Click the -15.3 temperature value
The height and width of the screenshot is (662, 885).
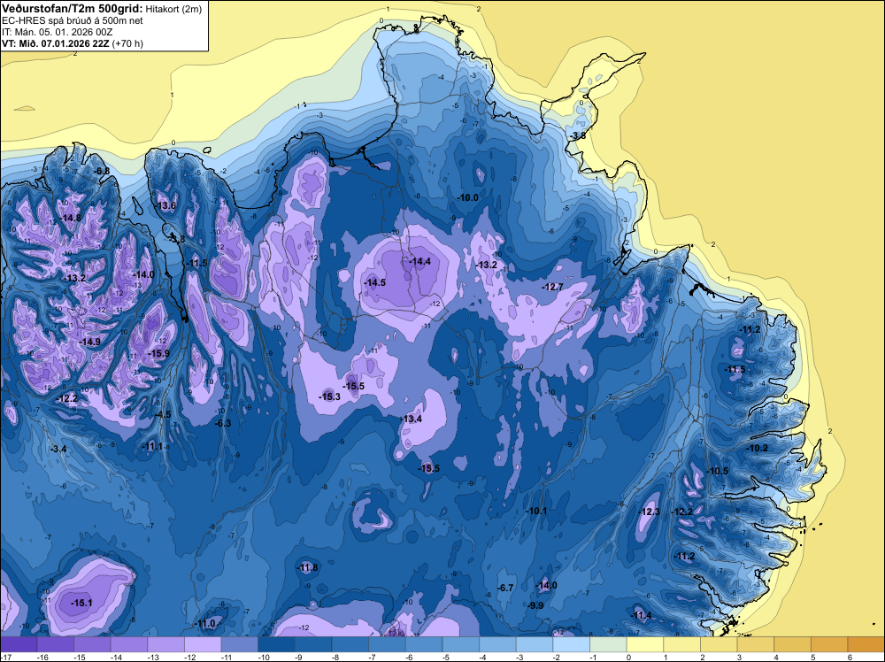click(x=329, y=396)
